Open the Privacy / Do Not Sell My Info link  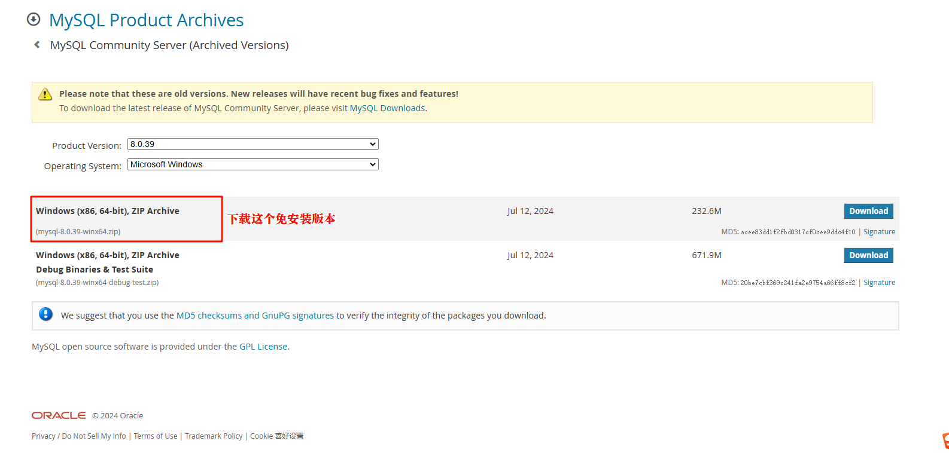[79, 436]
